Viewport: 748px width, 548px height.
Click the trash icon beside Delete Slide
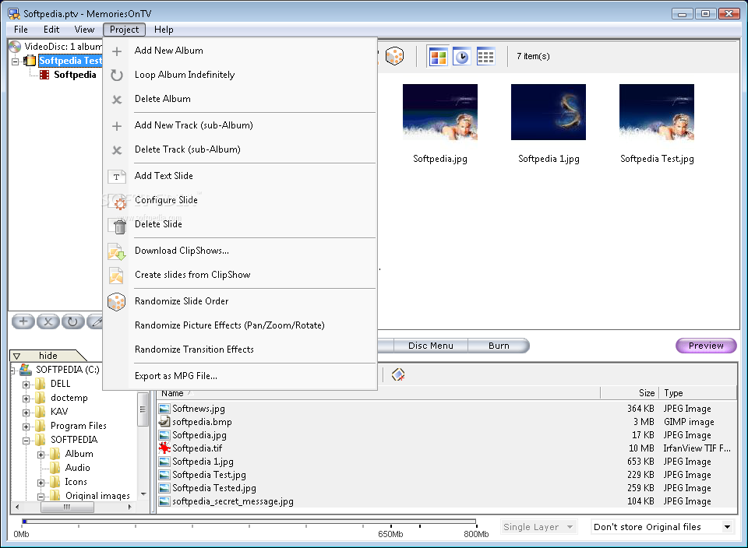tap(119, 226)
